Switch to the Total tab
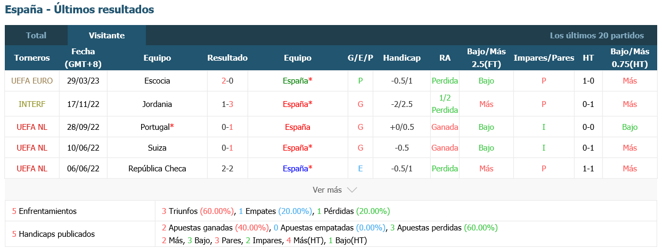Screen dimensions: 662x248 click(36, 36)
